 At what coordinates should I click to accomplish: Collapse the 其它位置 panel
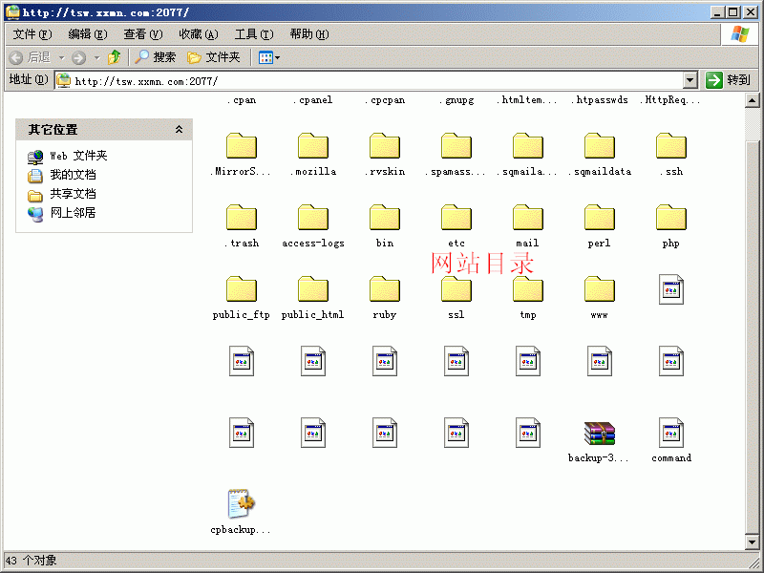[179, 130]
